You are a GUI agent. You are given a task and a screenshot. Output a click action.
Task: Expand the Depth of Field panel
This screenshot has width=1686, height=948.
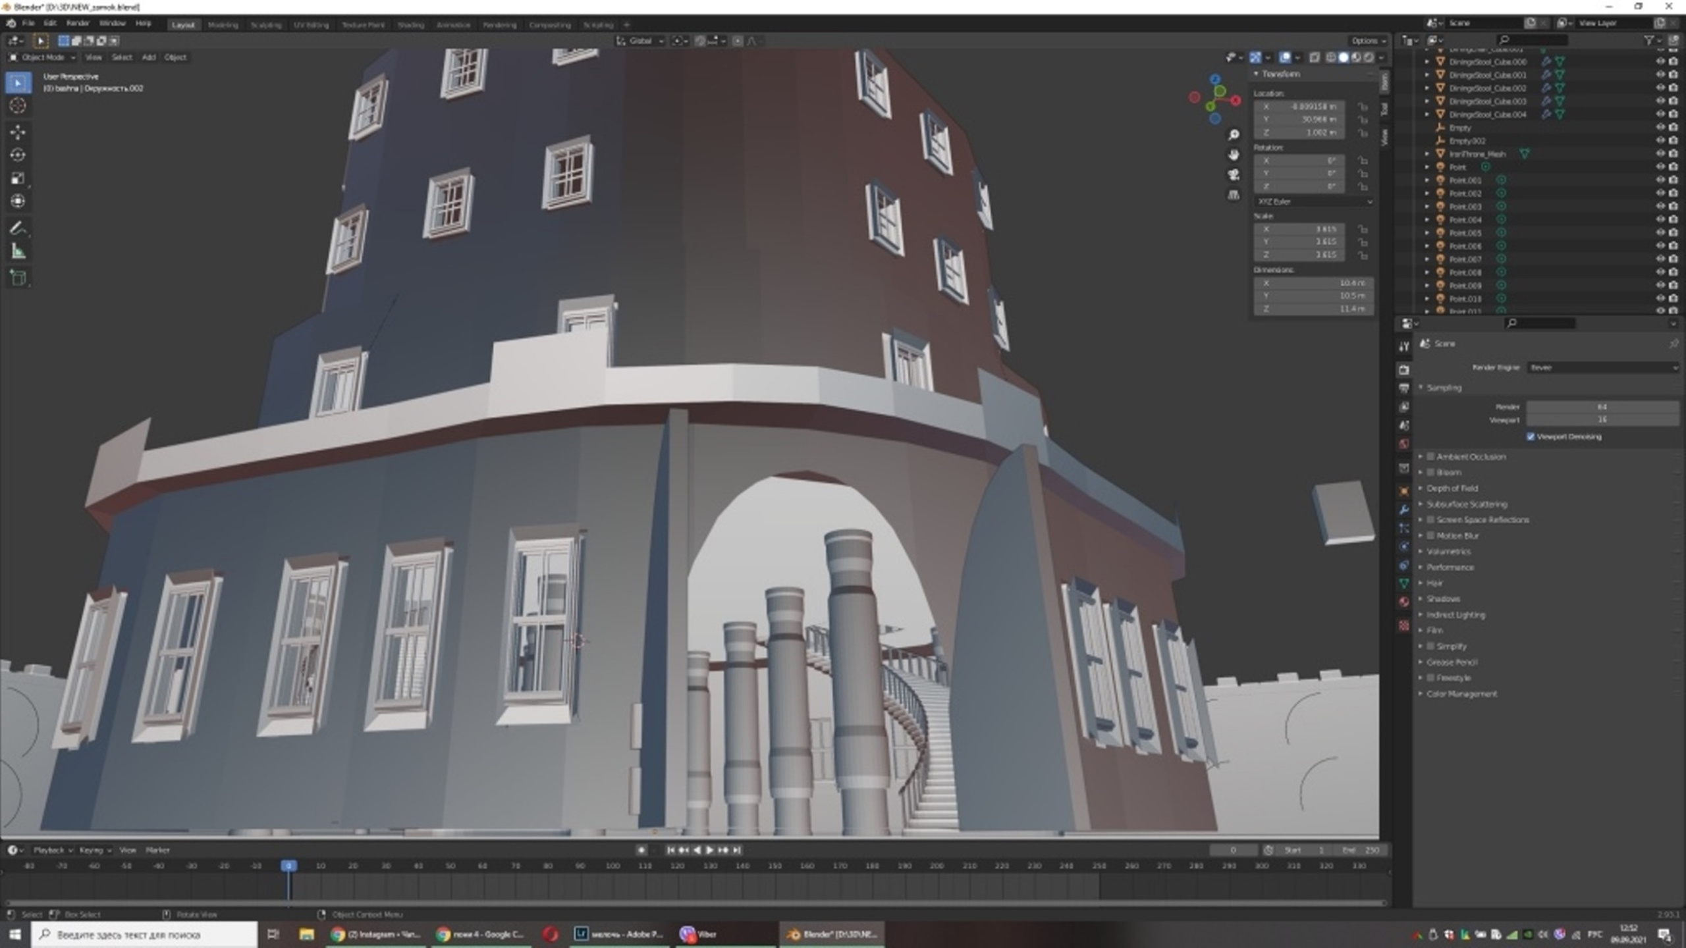tap(1452, 488)
